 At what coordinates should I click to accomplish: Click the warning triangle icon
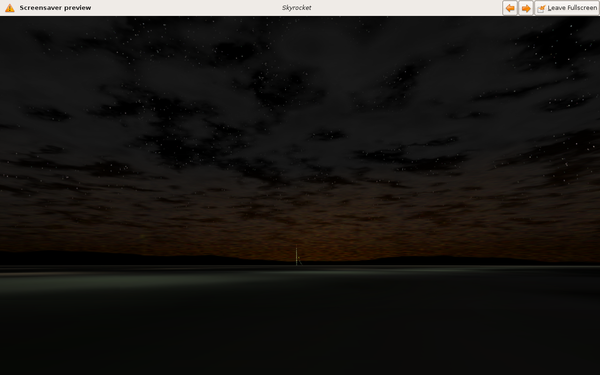coord(10,8)
